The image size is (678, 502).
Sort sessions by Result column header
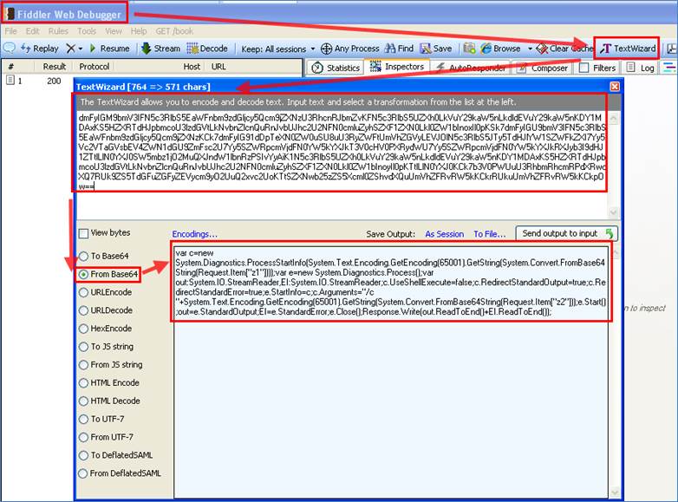click(55, 67)
